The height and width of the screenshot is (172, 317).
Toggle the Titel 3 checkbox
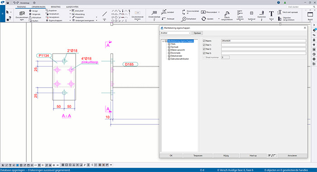[x=204, y=53]
